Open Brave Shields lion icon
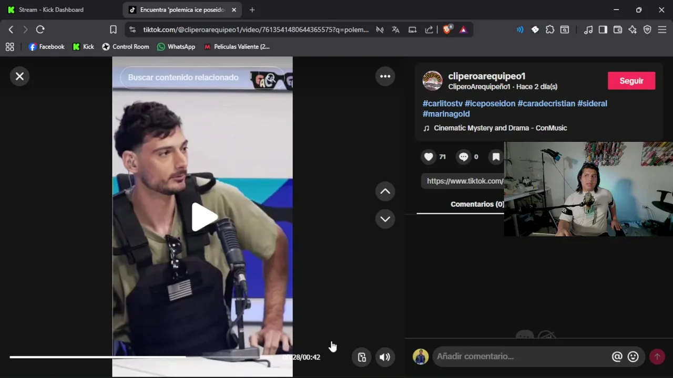 pos(447,30)
